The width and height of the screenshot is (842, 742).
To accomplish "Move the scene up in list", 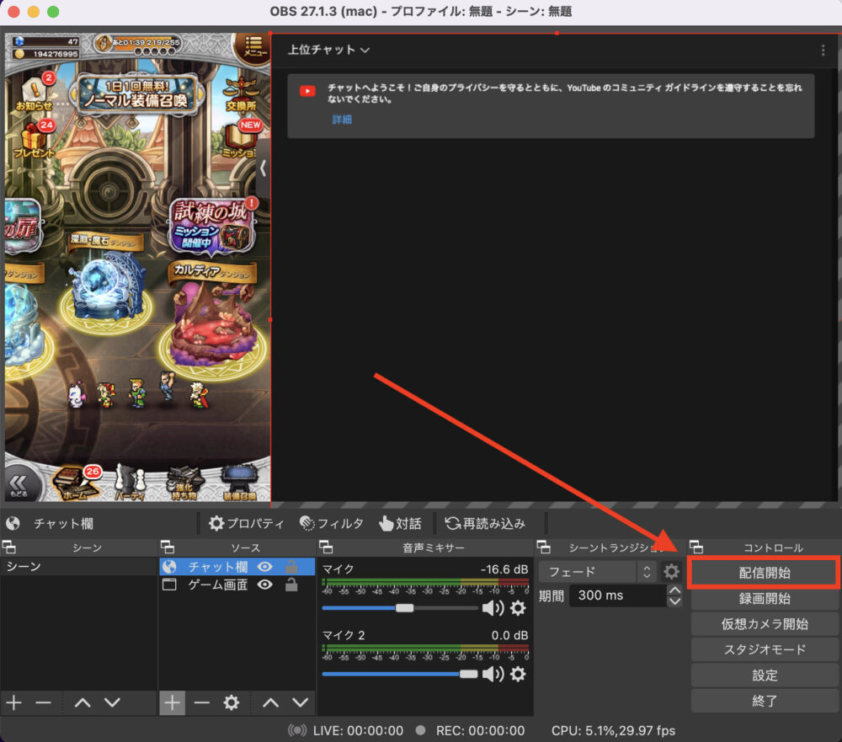I will pos(83,702).
